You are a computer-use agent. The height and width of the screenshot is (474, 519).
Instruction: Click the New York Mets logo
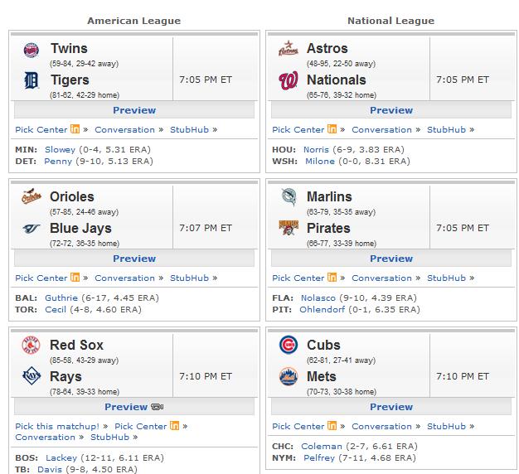(x=289, y=376)
